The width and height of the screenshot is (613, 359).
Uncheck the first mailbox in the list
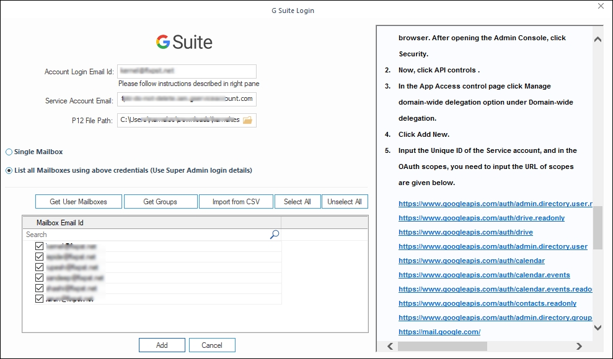click(39, 246)
